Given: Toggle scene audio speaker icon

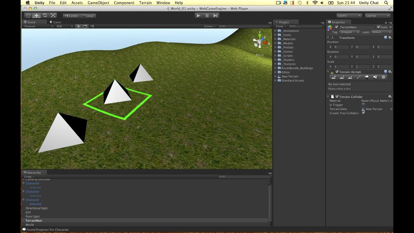Looking at the screenshot, I should (x=92, y=26).
